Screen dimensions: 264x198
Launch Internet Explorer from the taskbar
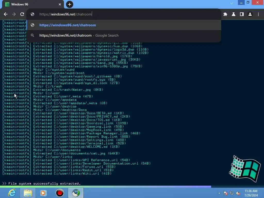12,193
